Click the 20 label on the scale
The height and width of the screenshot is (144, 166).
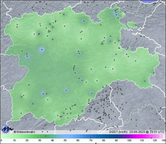coord(27,140)
